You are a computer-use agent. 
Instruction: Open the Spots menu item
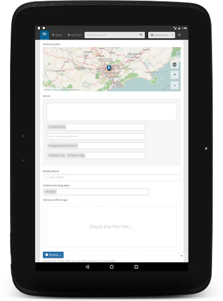(x=57, y=35)
